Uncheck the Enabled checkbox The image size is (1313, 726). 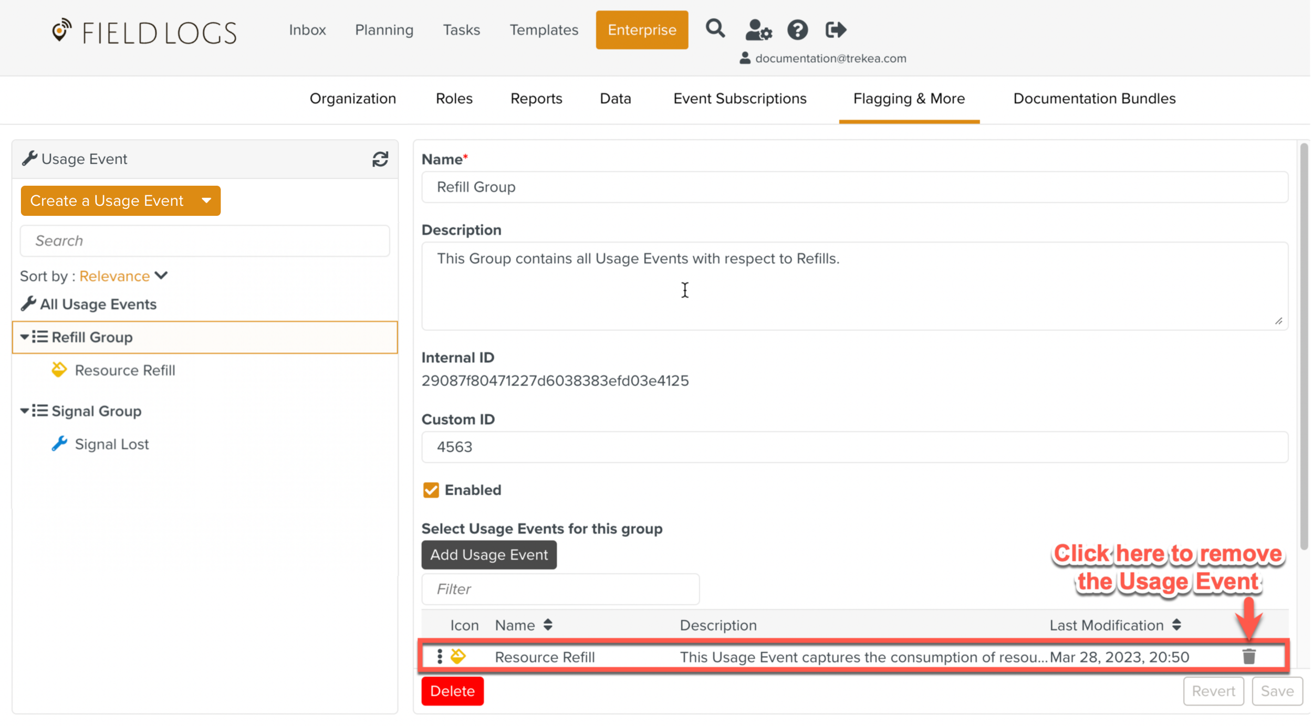pos(431,490)
